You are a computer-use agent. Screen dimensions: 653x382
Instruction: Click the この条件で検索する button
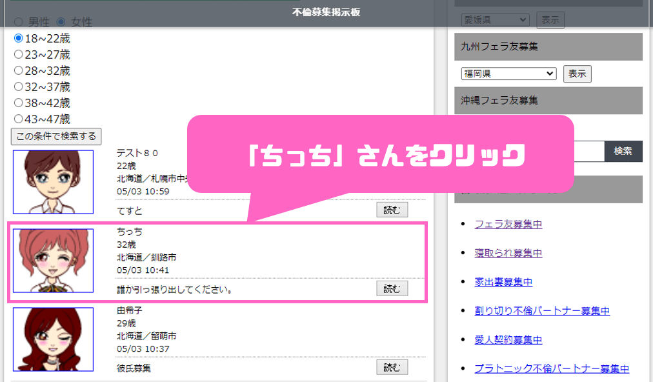[x=56, y=136]
